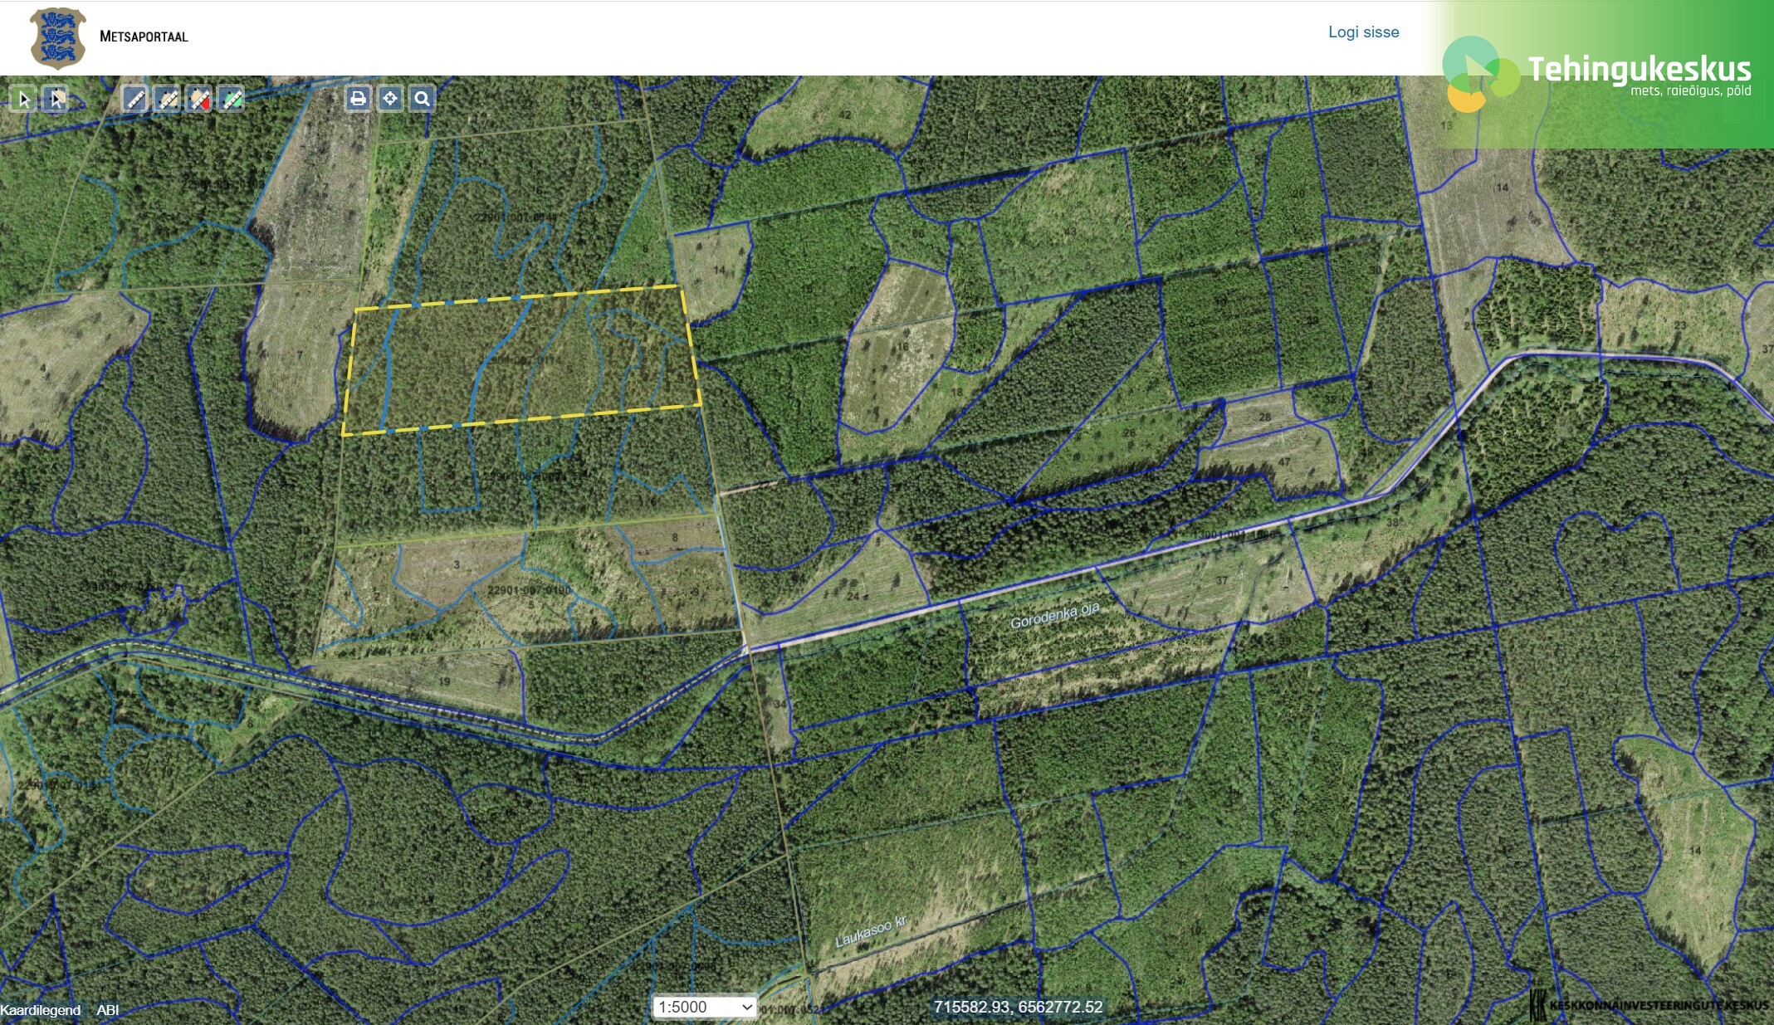Screen dimensions: 1774x1025
Task: Click the print map icon
Action: click(x=358, y=99)
